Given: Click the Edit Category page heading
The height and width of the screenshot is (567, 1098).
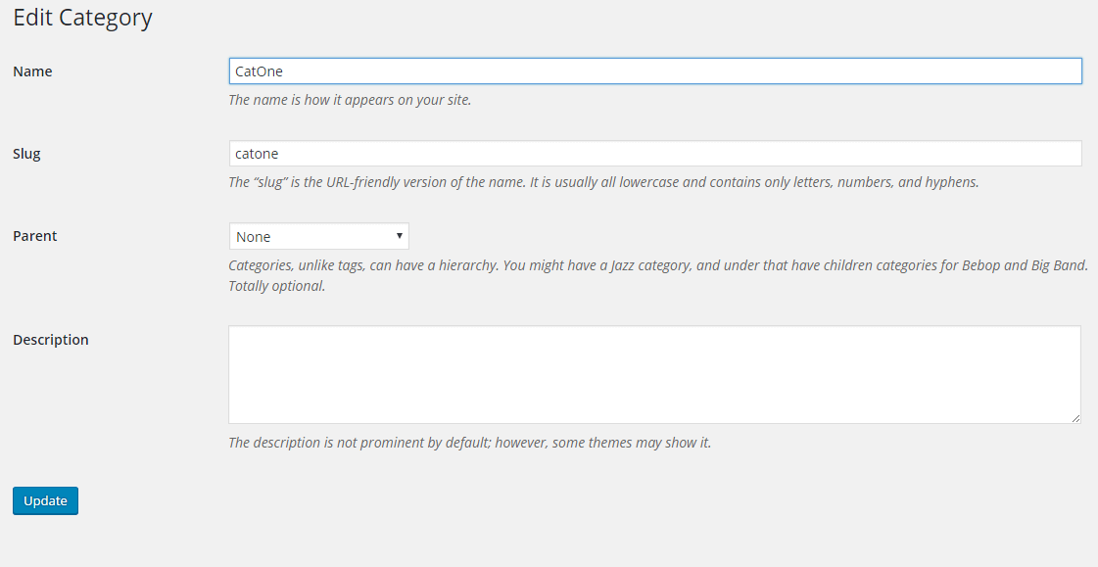Looking at the screenshot, I should [82, 18].
